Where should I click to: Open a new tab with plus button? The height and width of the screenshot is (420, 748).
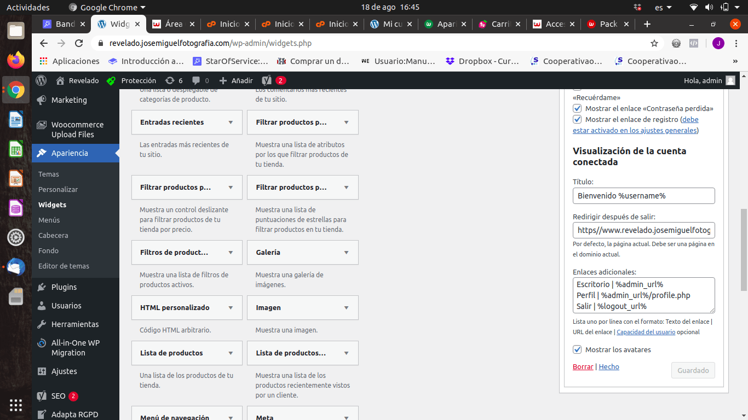click(647, 24)
